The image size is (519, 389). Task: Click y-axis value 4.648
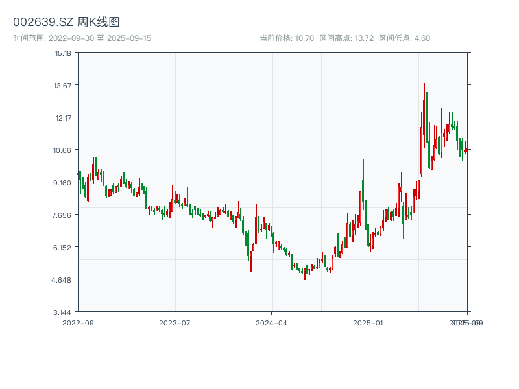61,280
